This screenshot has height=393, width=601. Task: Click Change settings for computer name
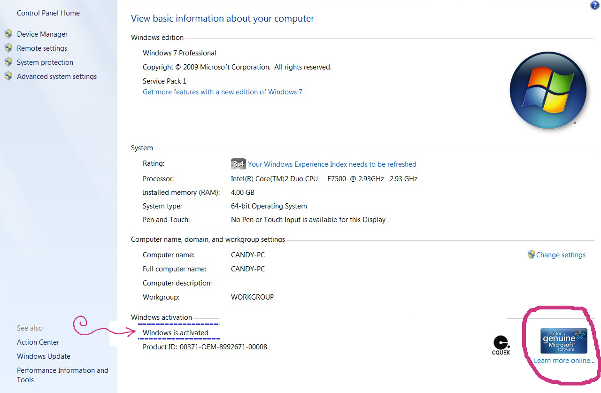pyautogui.click(x=561, y=255)
